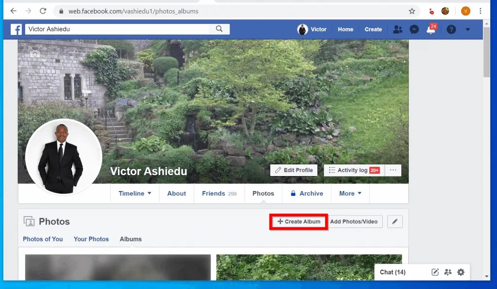
Task: Click the search magnifier in the search bar
Action: tap(219, 29)
